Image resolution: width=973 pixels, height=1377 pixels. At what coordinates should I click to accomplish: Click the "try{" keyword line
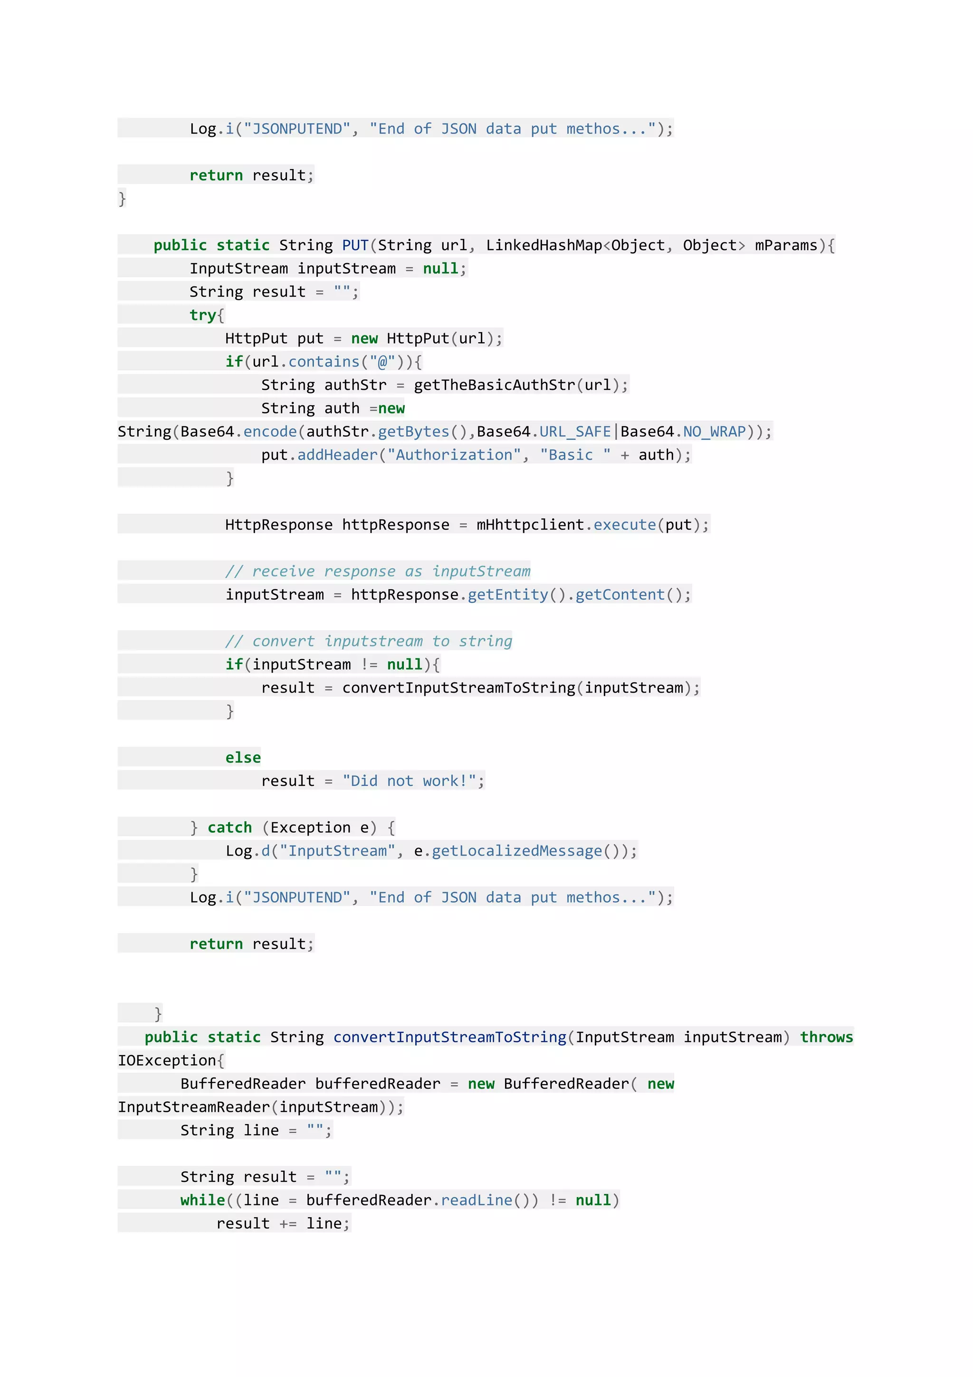pos(207,316)
